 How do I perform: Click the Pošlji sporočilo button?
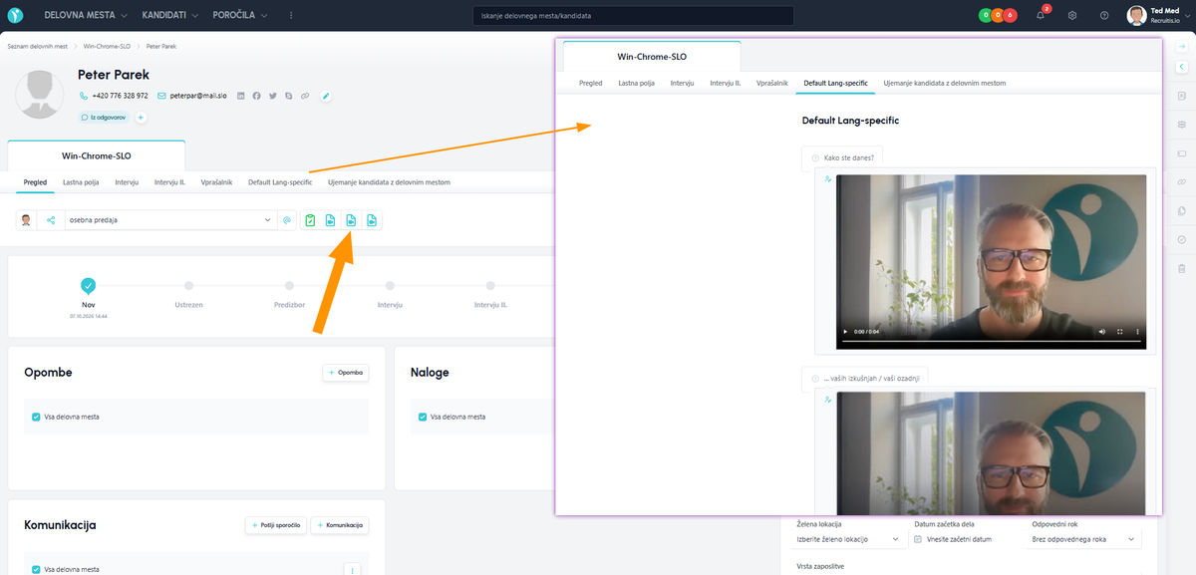tap(275, 524)
